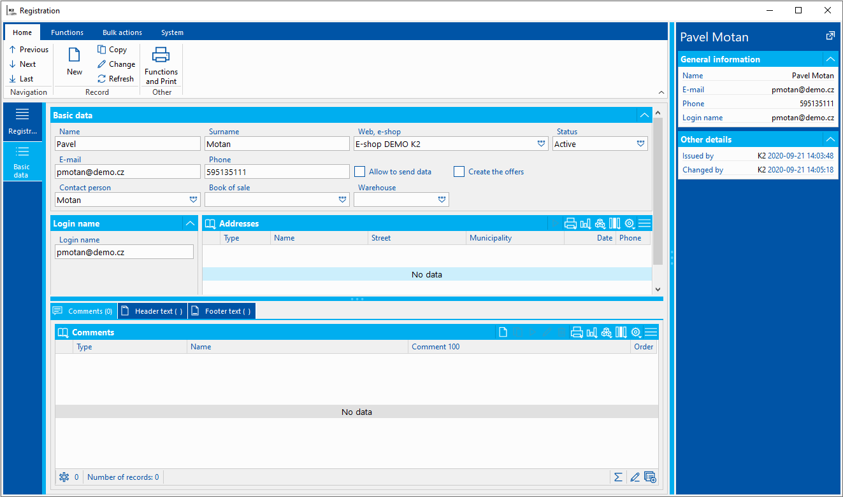
Task: Click the chart icon in the Comments header
Action: 592,332
